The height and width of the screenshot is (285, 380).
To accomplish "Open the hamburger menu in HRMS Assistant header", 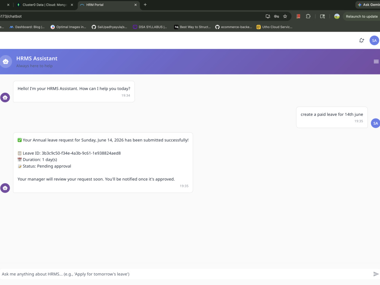I will coord(376,62).
